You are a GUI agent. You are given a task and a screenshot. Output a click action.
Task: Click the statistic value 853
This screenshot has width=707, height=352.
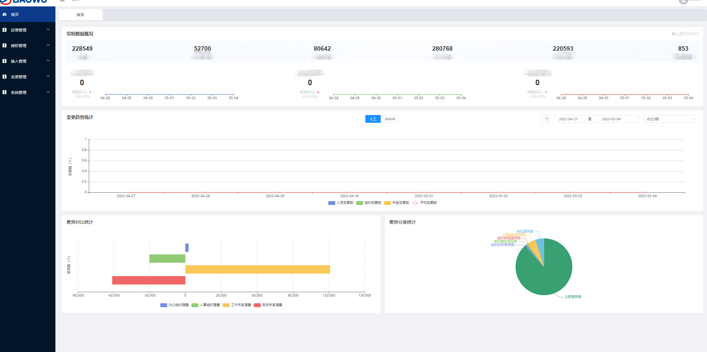tap(683, 48)
